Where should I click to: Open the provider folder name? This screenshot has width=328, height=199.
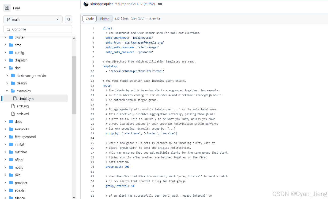[21, 183]
